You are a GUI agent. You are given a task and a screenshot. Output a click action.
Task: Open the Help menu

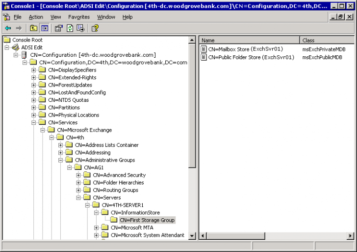pyautogui.click(x=127, y=17)
